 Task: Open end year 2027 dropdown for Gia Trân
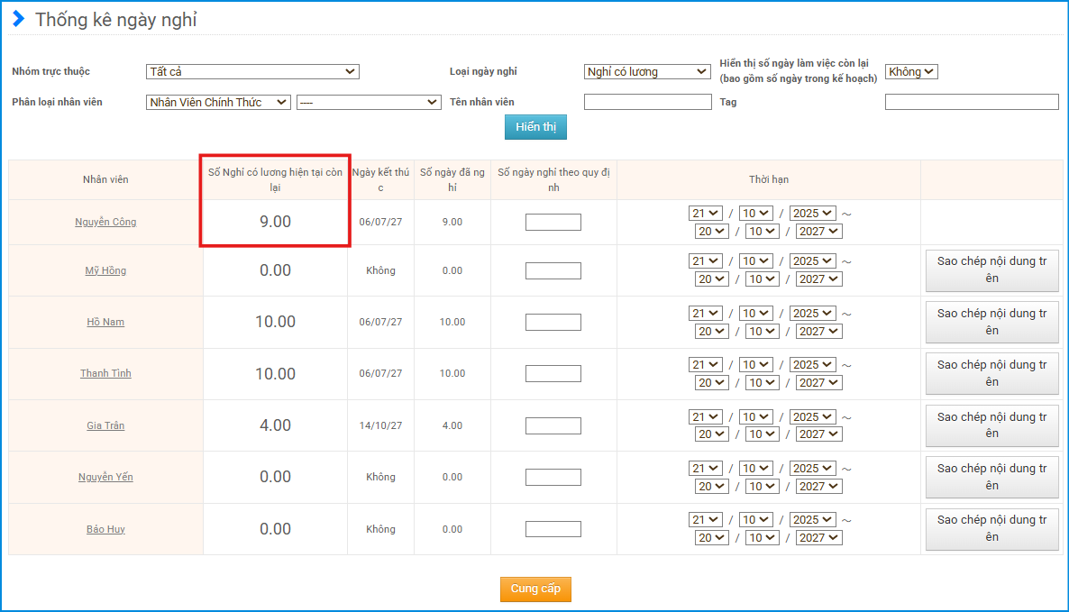click(x=818, y=434)
